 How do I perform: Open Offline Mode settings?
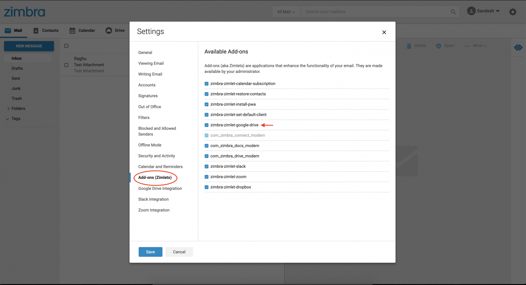tap(150, 145)
